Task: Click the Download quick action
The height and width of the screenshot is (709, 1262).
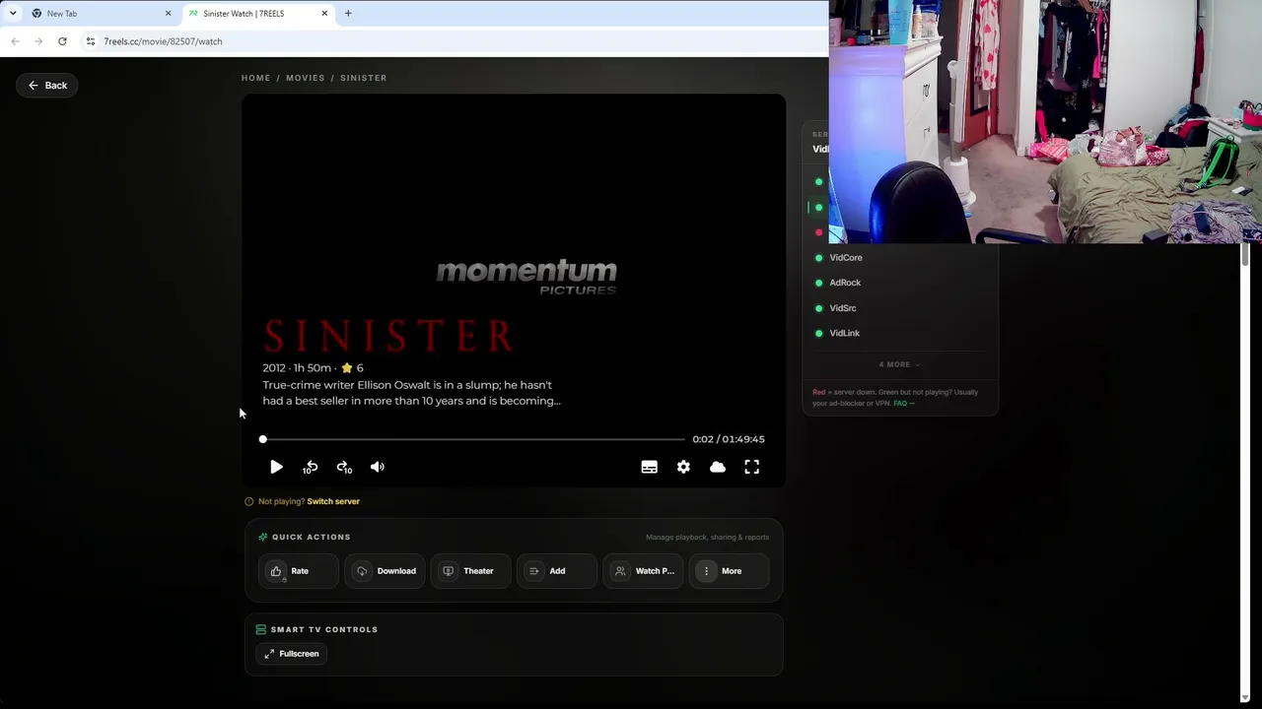Action: tap(385, 571)
